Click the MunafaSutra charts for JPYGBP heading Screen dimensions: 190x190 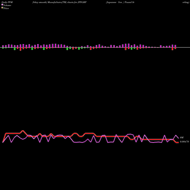(x=59, y=2)
